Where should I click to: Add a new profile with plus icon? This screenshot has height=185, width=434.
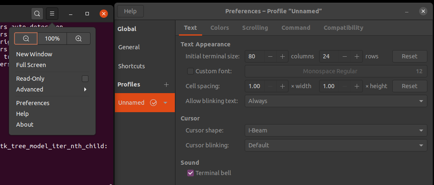point(167,84)
